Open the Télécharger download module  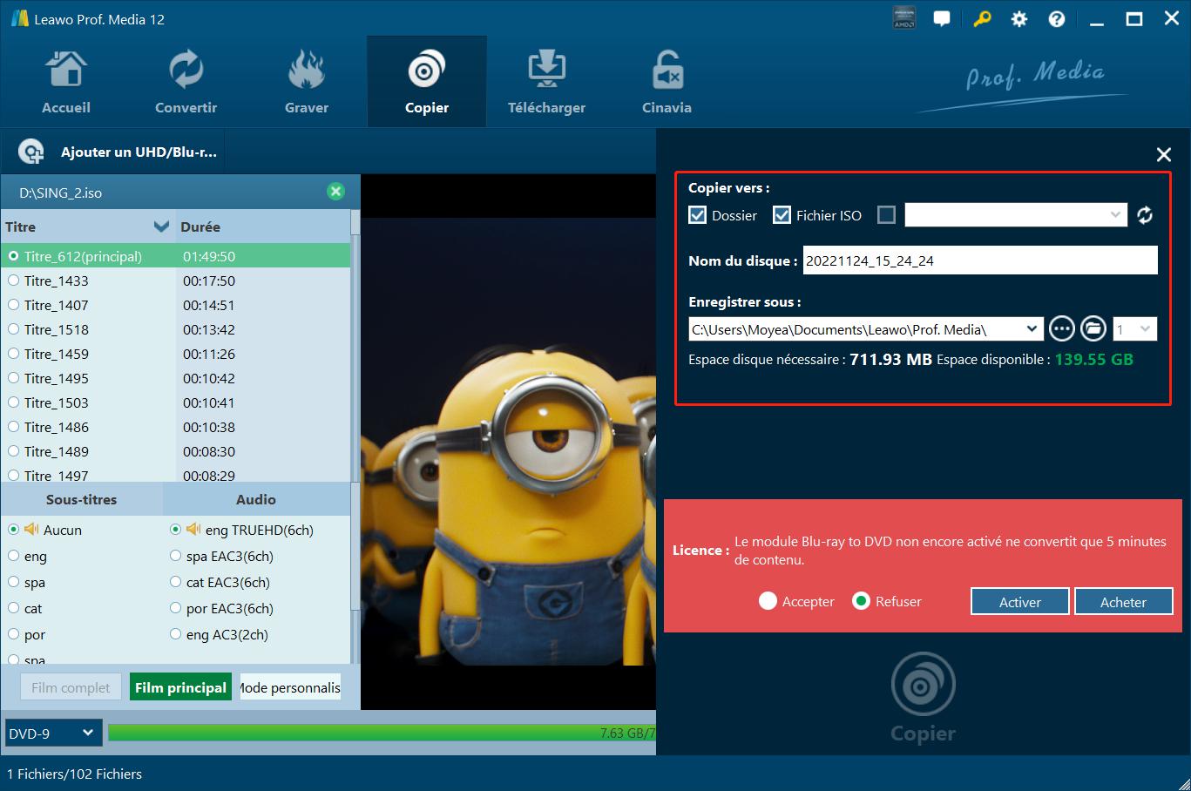546,83
